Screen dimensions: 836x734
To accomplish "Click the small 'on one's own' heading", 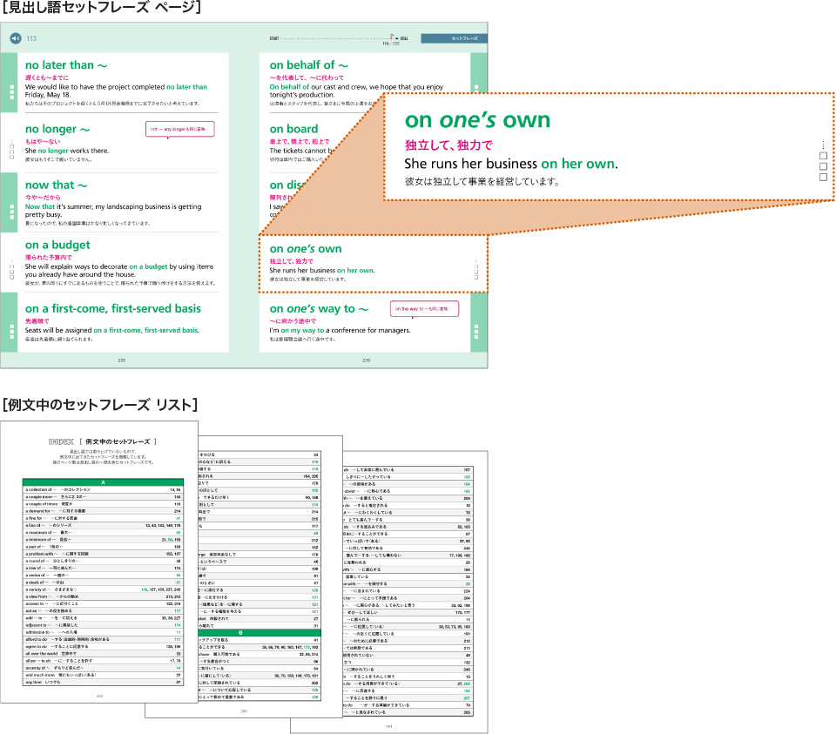I will point(306,249).
